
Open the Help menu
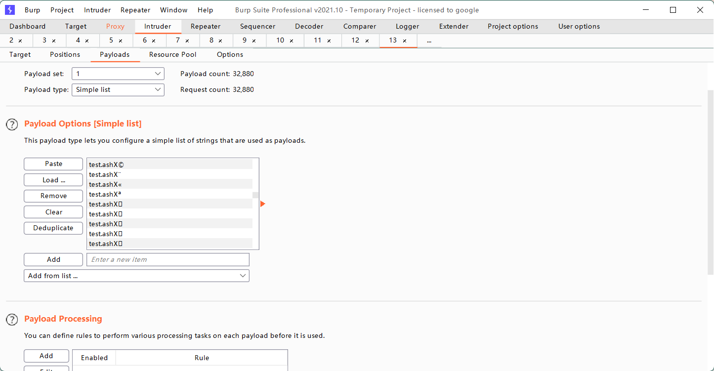tap(206, 10)
